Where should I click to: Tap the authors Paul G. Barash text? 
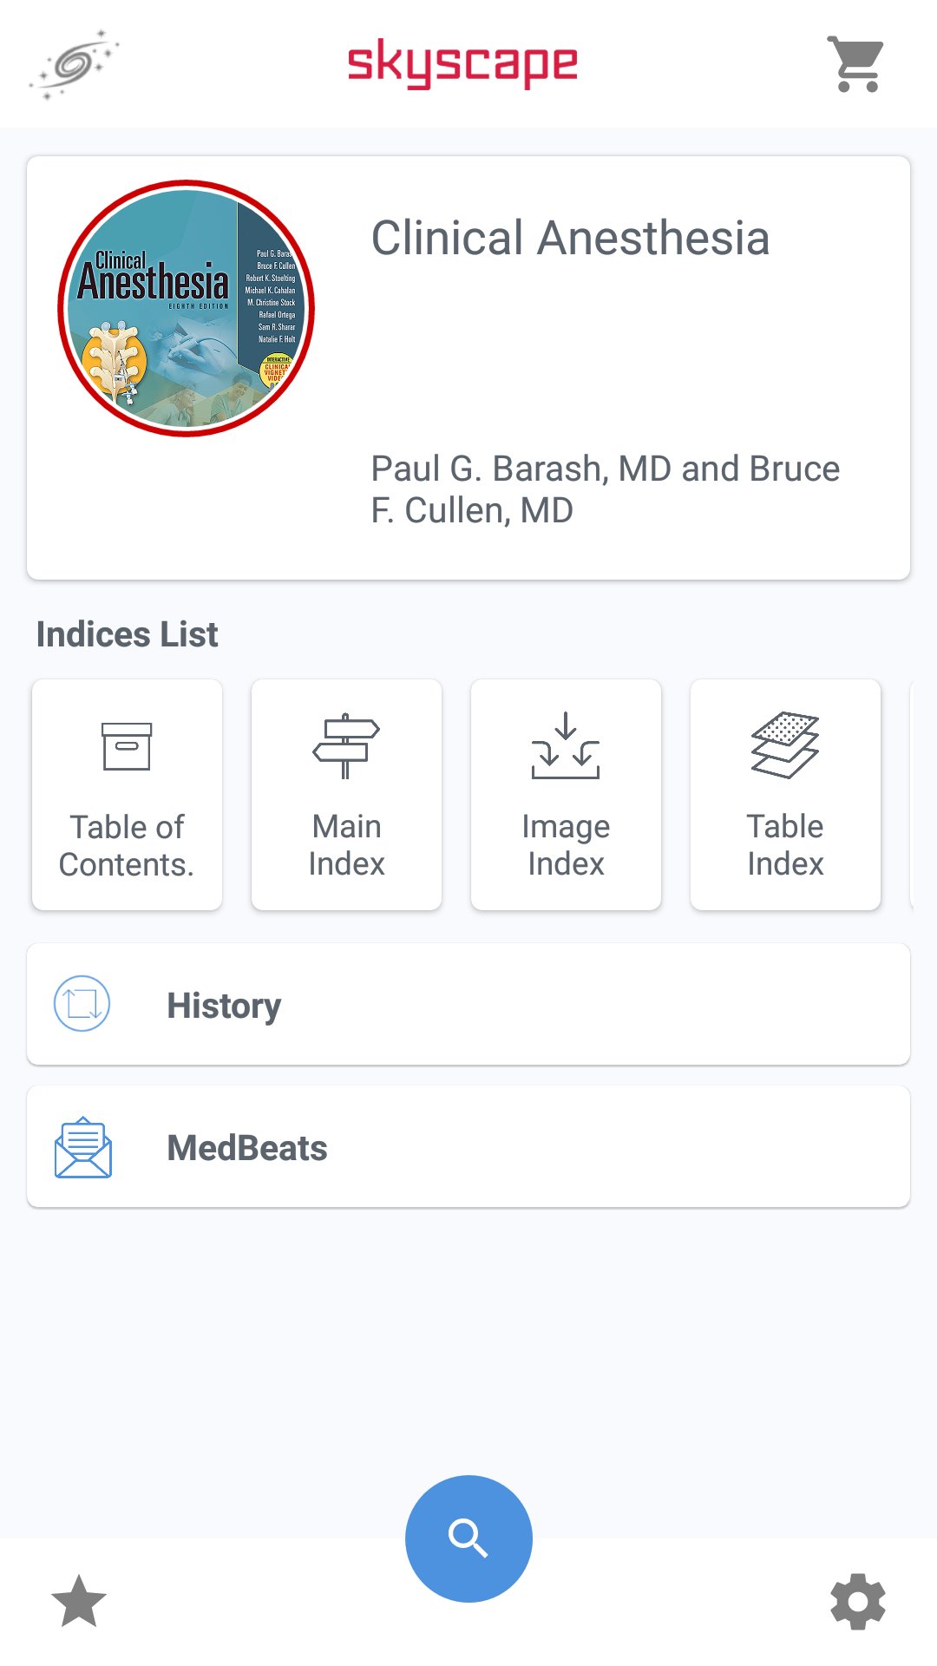[605, 489]
